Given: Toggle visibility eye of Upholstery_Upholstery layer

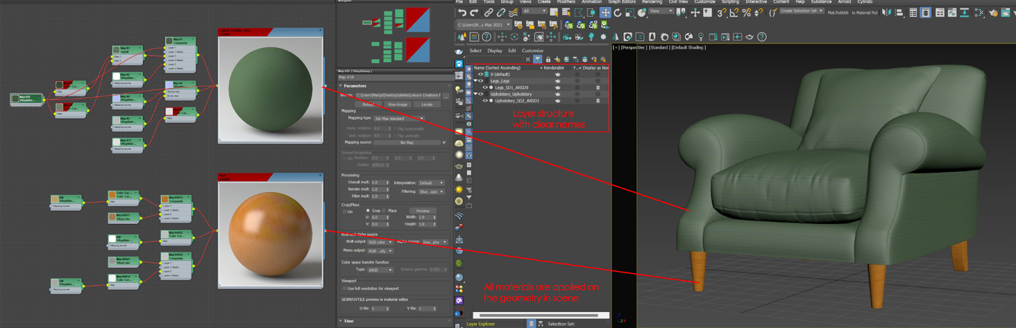Looking at the screenshot, I should pos(481,94).
